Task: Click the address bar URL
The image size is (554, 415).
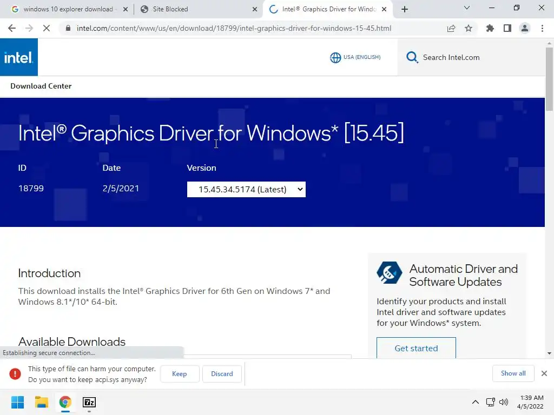Action: click(234, 28)
